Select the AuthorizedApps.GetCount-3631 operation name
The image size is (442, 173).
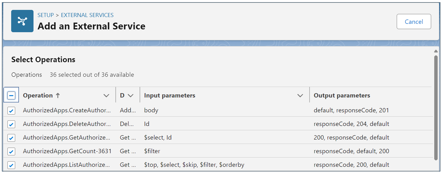[67, 151]
